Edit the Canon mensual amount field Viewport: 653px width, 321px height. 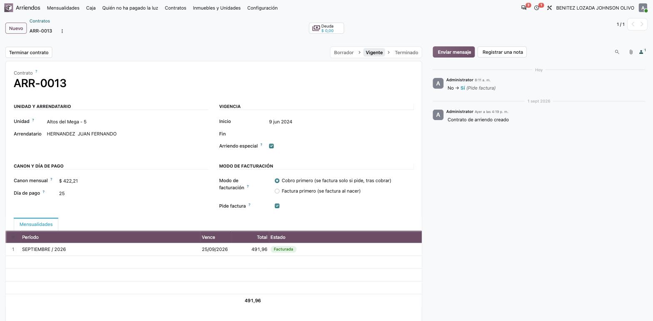pos(133,181)
